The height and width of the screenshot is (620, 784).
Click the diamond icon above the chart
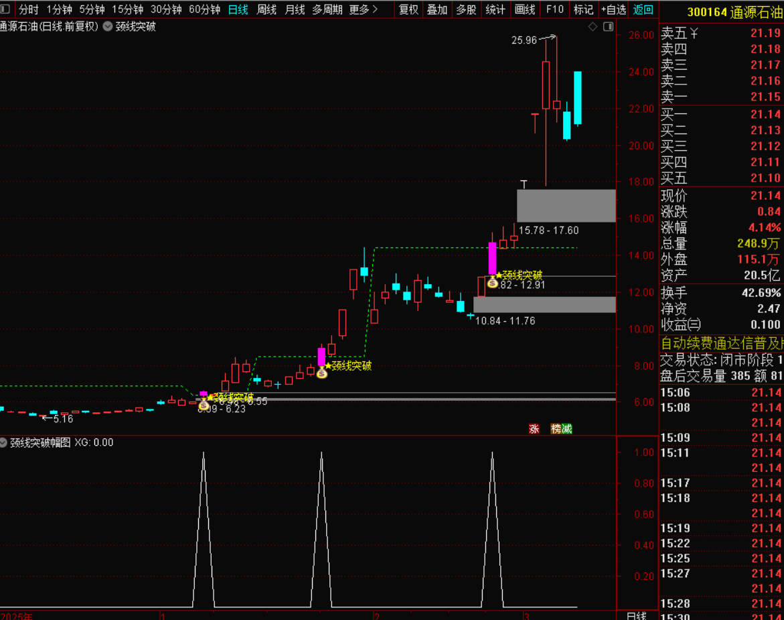593,27
